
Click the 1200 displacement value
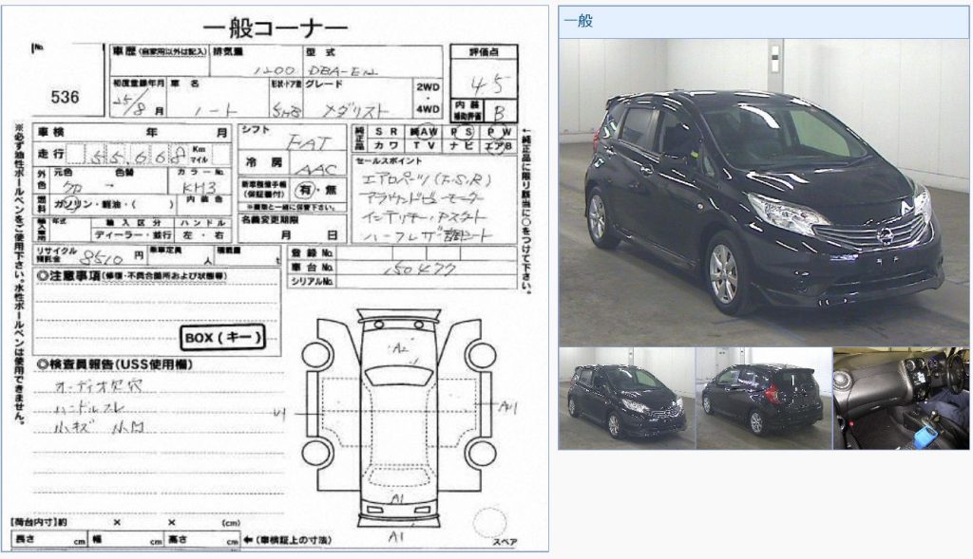point(274,71)
